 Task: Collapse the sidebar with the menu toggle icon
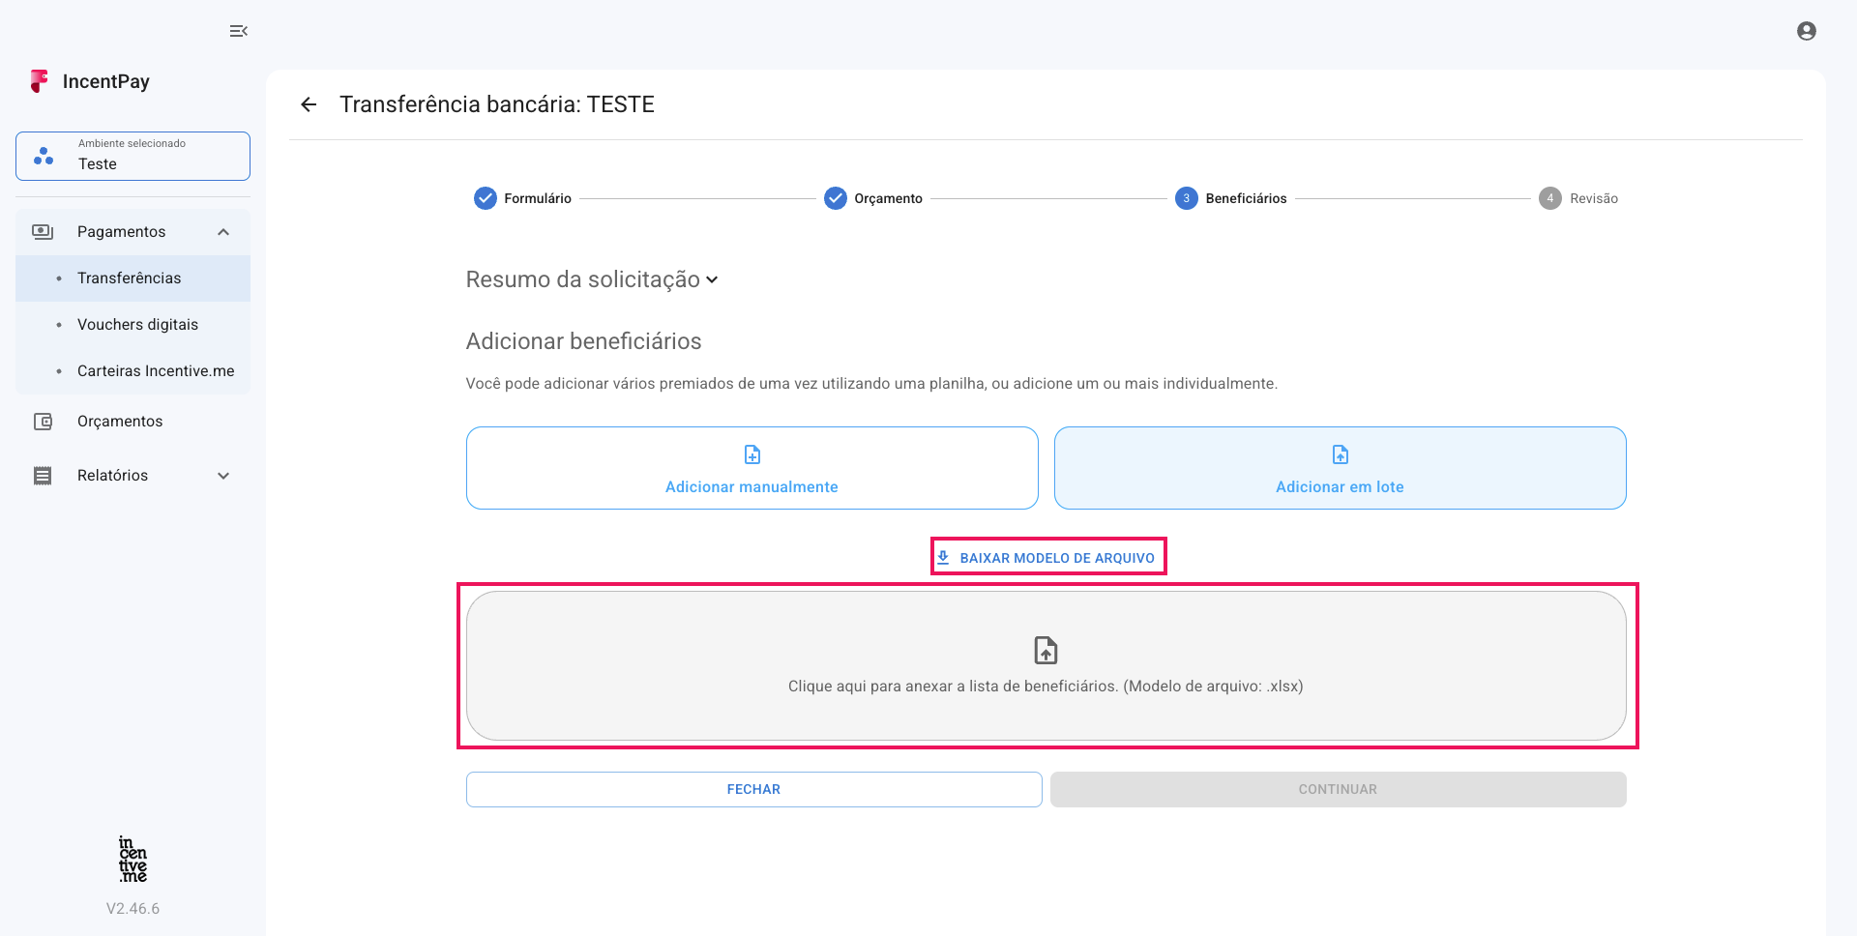click(238, 31)
